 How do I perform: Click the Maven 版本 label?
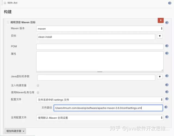click(18, 28)
